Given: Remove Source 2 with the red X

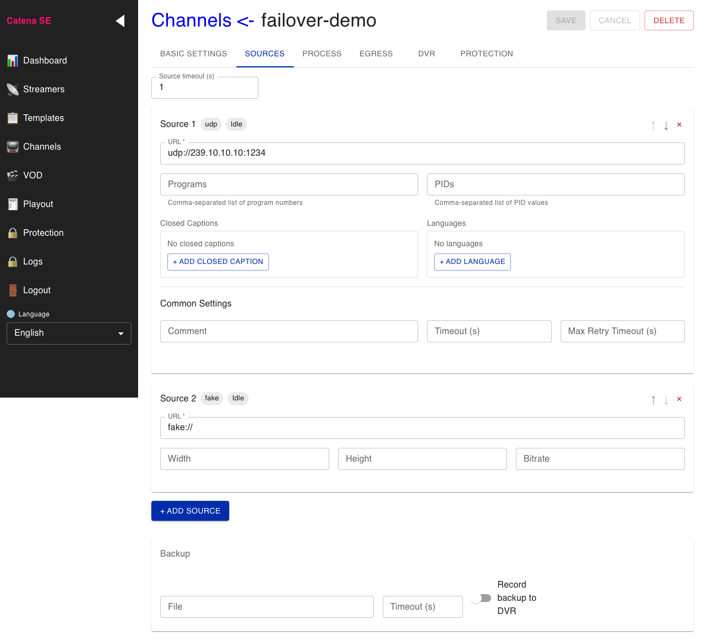Looking at the screenshot, I should pyautogui.click(x=679, y=399).
